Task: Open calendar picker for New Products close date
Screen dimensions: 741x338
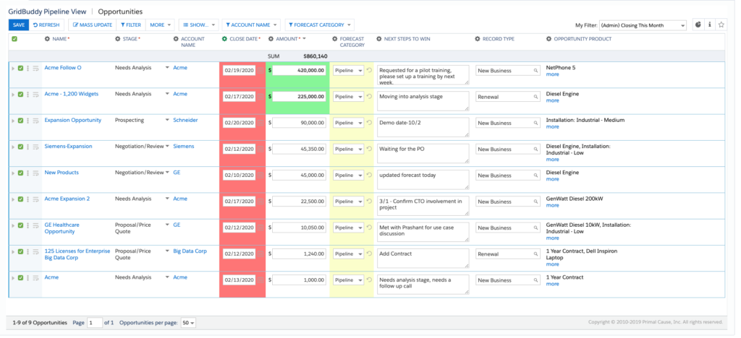Action: tap(260, 175)
